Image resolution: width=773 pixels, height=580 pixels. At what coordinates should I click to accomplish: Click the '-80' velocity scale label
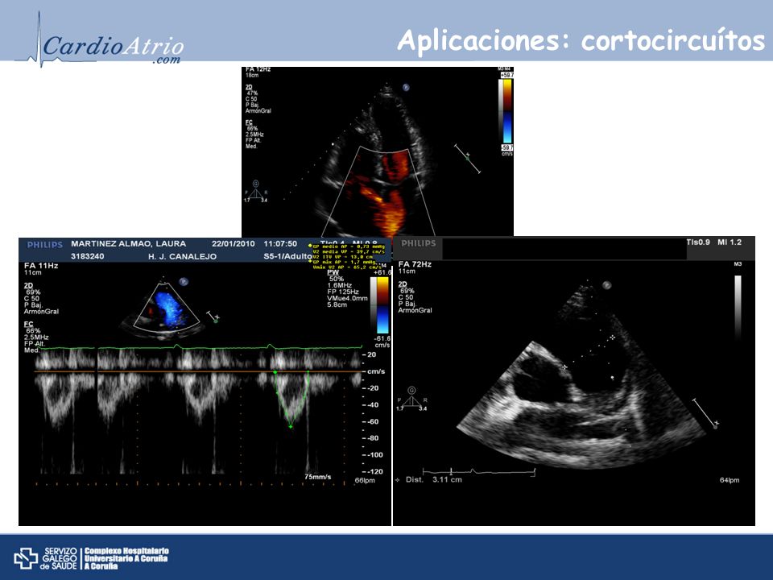pos(373,438)
